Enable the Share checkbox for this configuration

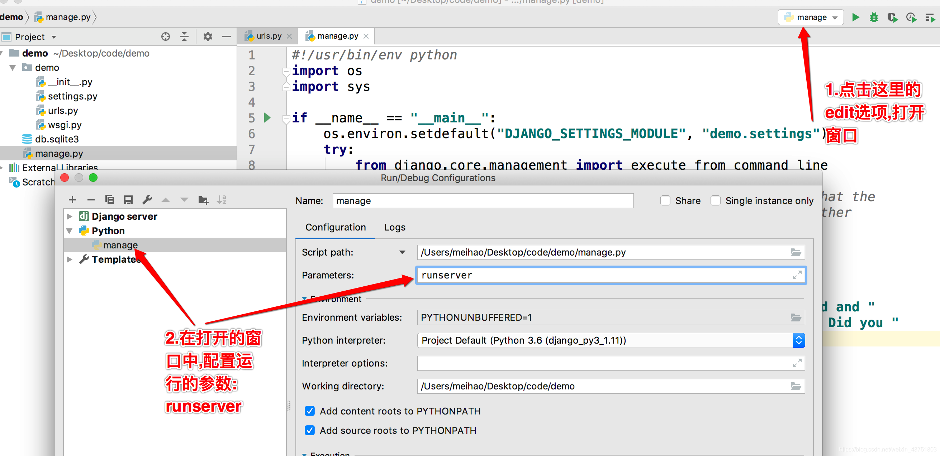pyautogui.click(x=665, y=200)
